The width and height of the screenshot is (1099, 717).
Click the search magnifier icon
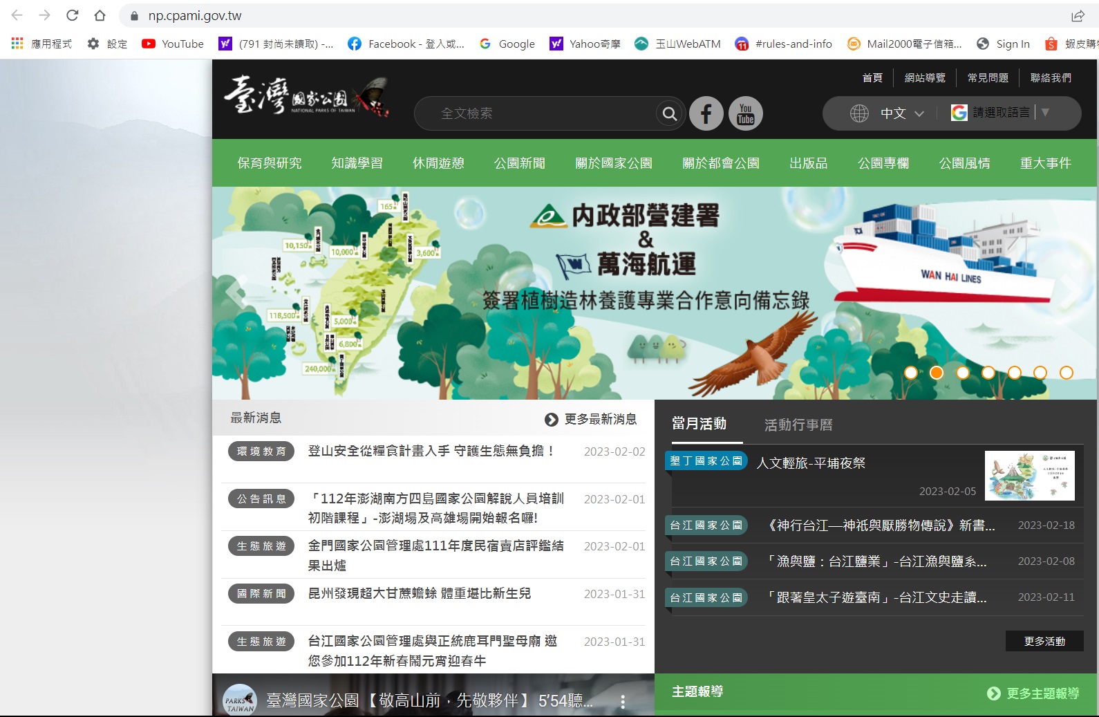click(x=669, y=113)
